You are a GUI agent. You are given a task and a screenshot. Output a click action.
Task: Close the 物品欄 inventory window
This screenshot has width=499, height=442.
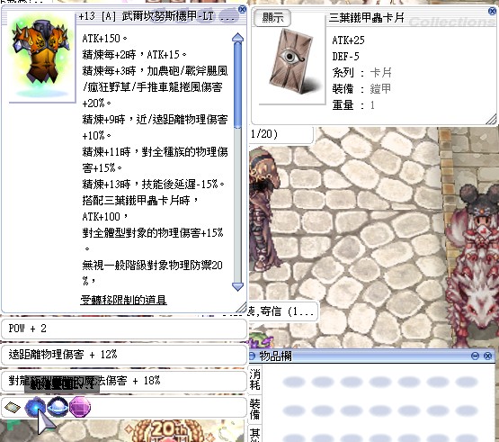[x=487, y=356]
